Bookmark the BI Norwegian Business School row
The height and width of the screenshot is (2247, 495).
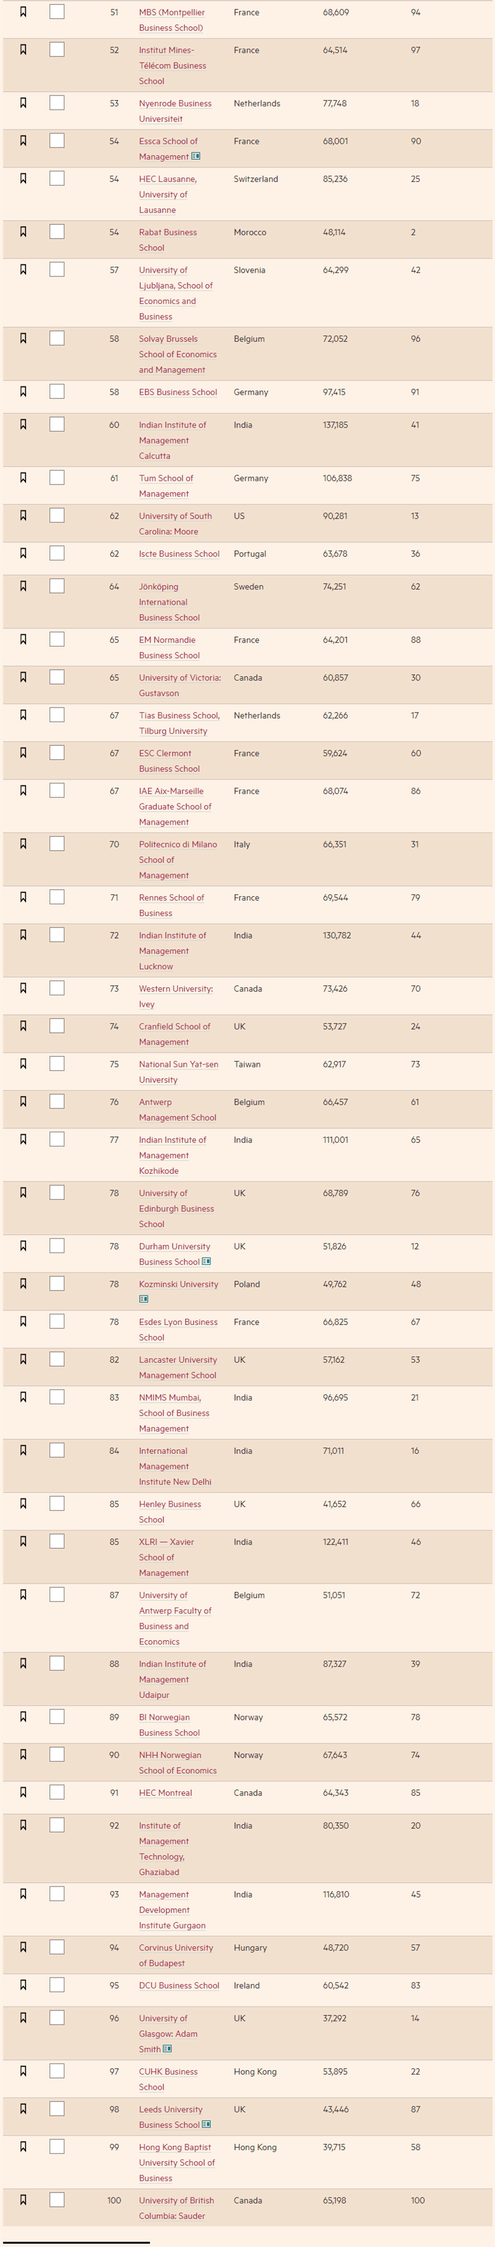[23, 1716]
